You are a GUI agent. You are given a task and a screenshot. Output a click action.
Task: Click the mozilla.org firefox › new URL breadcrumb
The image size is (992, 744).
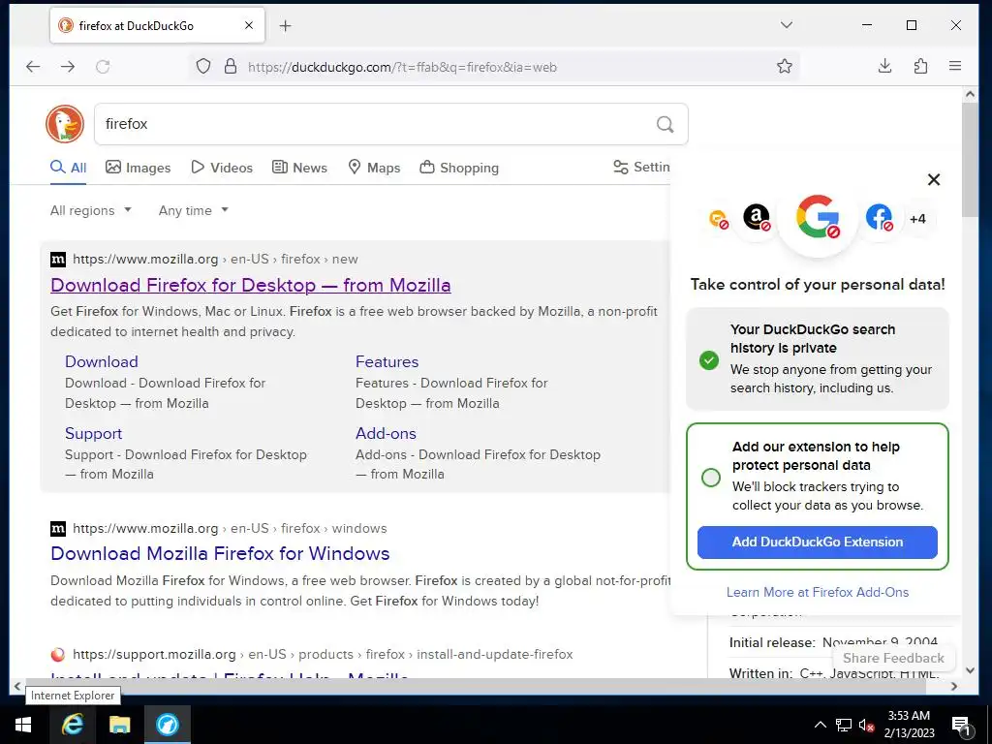215,260
